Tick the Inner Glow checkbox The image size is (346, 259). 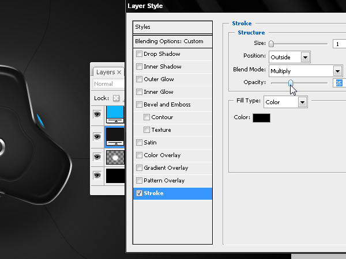pos(139,92)
